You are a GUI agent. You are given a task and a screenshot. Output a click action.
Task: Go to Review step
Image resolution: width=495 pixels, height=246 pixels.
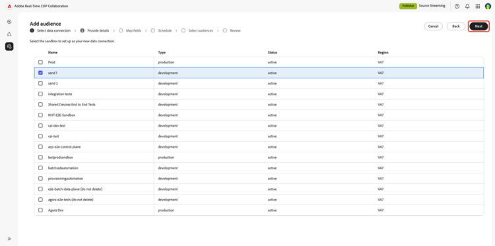click(x=232, y=30)
